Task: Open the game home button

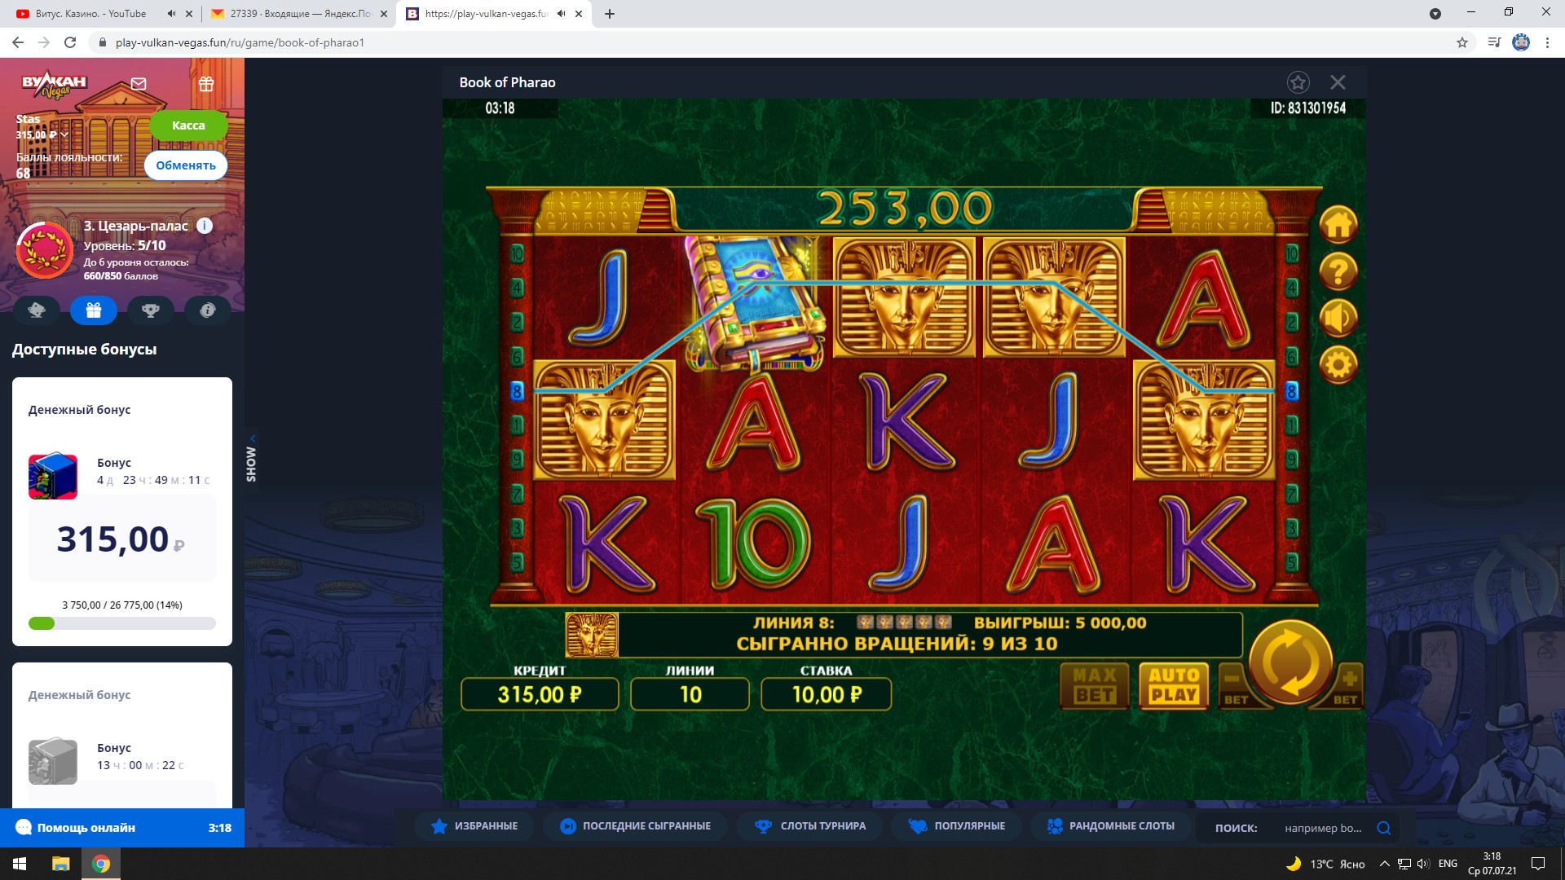Action: (x=1338, y=224)
